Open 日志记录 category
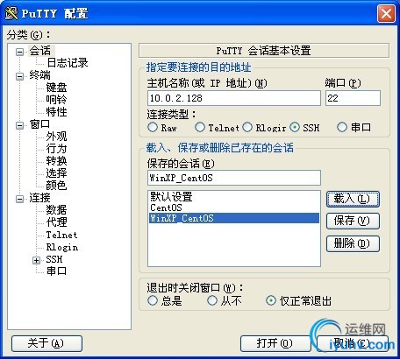The image size is (400, 359). 68,63
